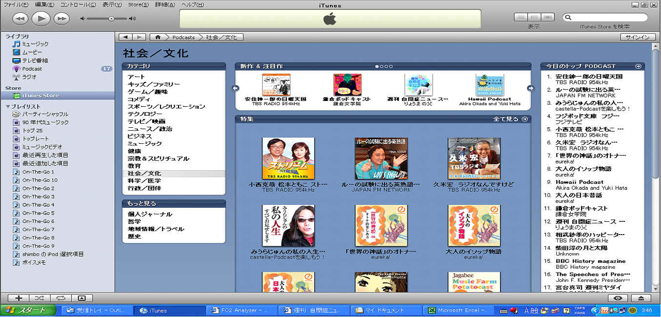Open the 歴史 subcategory
Viewport: 661px width, 317px height.
[134, 237]
